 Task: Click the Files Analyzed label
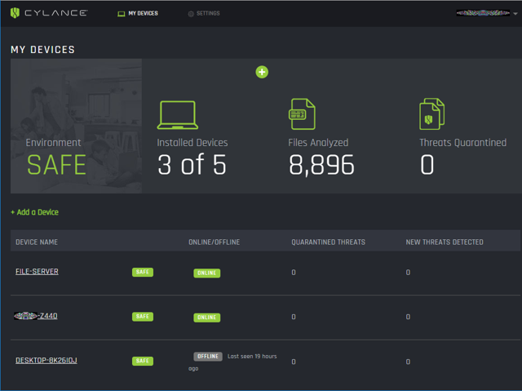click(318, 143)
